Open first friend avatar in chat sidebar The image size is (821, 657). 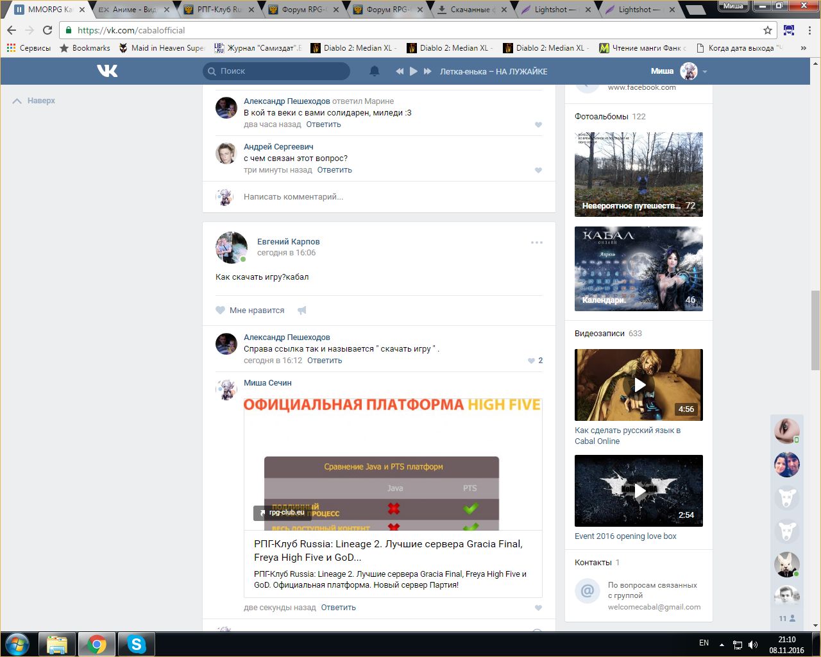[x=786, y=431]
